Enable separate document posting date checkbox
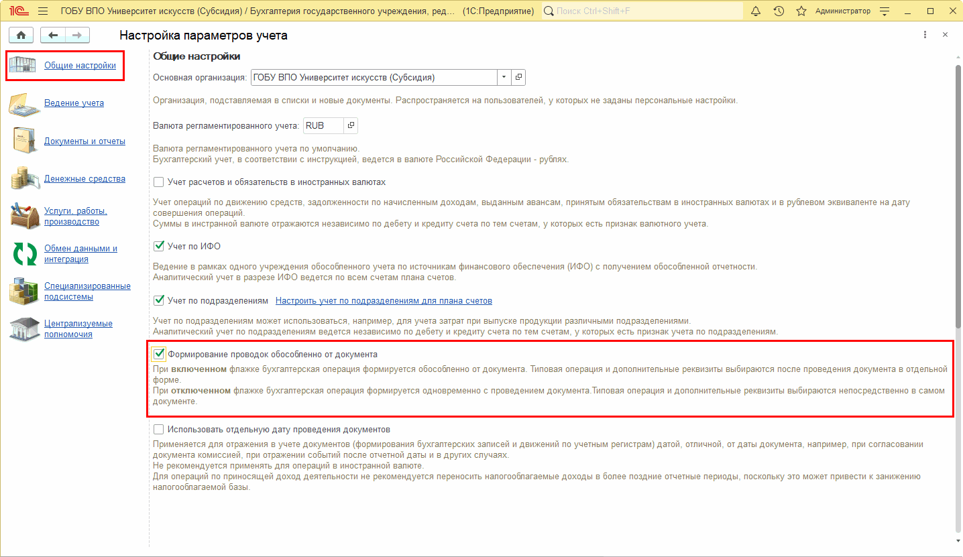 159,429
